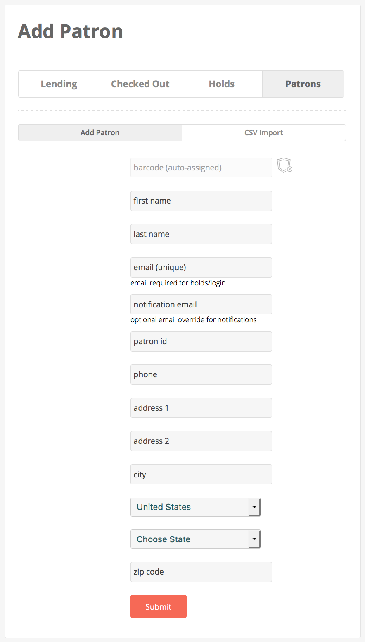Open the Checked Out tab
Viewport: 365px width, 642px height.
(x=140, y=84)
